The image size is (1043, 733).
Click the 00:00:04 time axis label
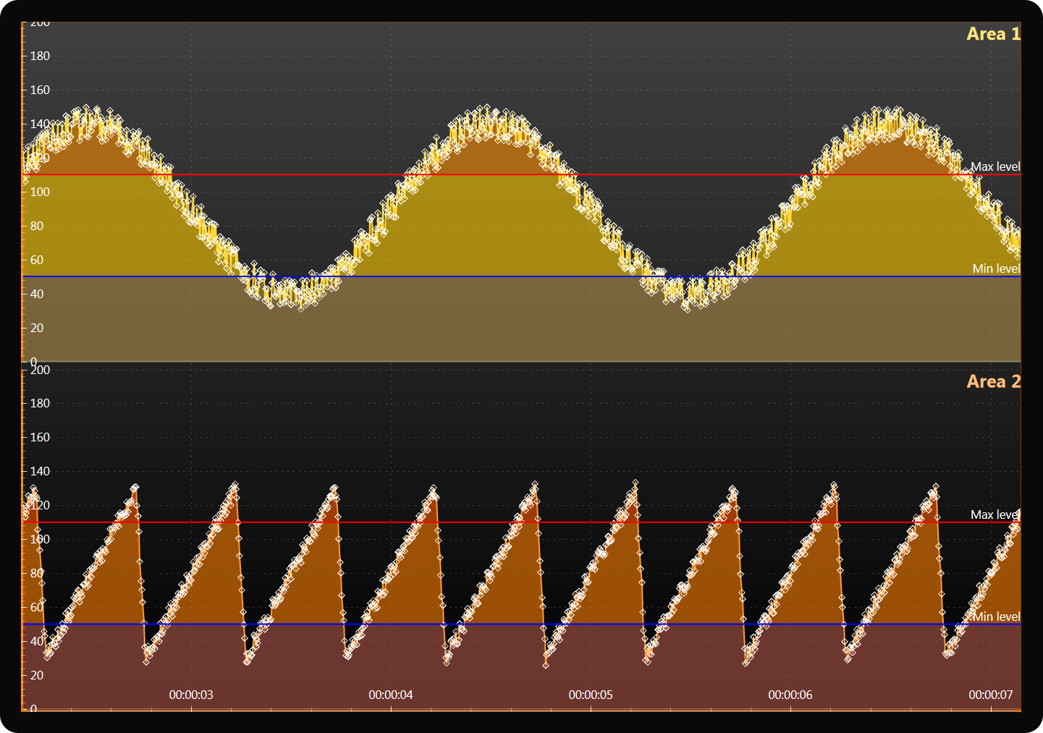[x=391, y=695]
